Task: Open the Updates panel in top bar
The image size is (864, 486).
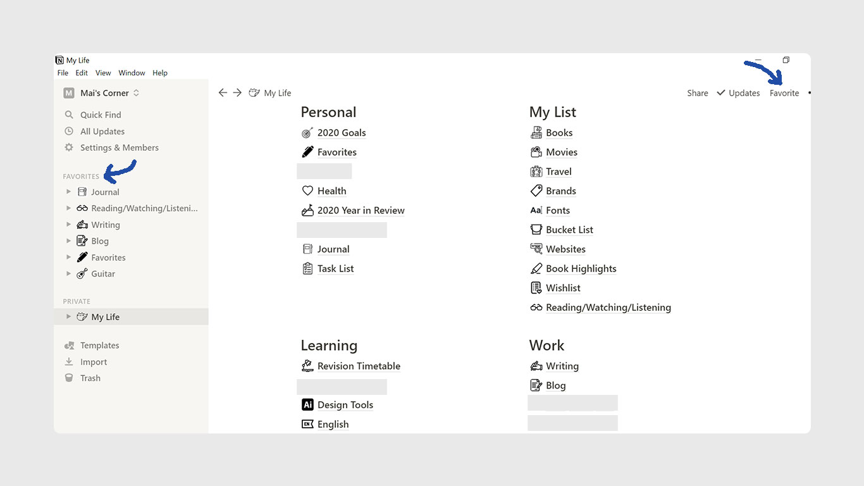Action: point(738,93)
